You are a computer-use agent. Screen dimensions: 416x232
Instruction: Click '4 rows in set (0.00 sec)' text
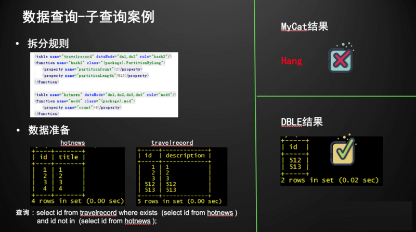click(x=77, y=201)
